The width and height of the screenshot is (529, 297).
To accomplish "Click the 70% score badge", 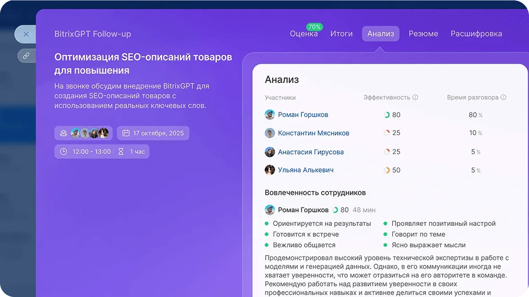I will pyautogui.click(x=314, y=27).
